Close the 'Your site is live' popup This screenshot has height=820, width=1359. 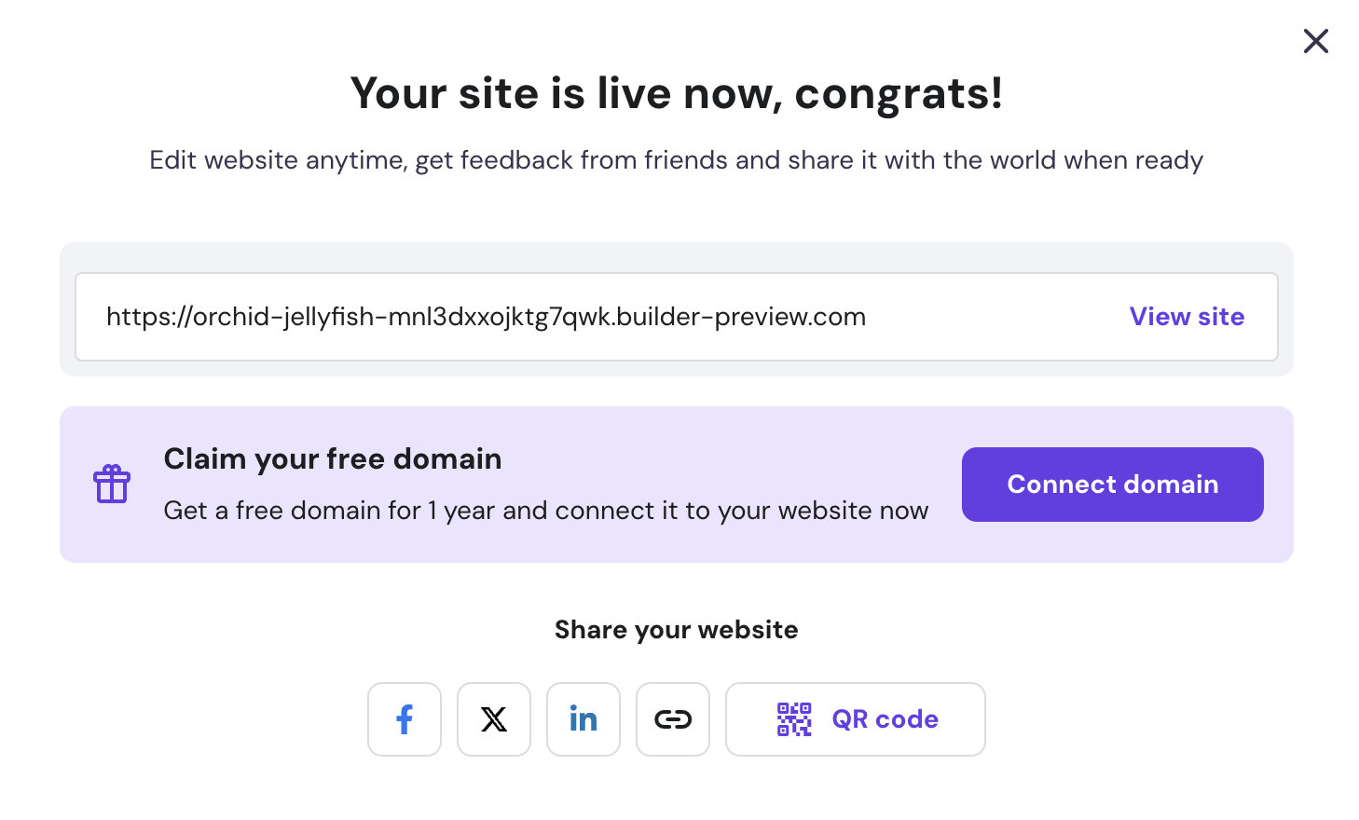1315,41
